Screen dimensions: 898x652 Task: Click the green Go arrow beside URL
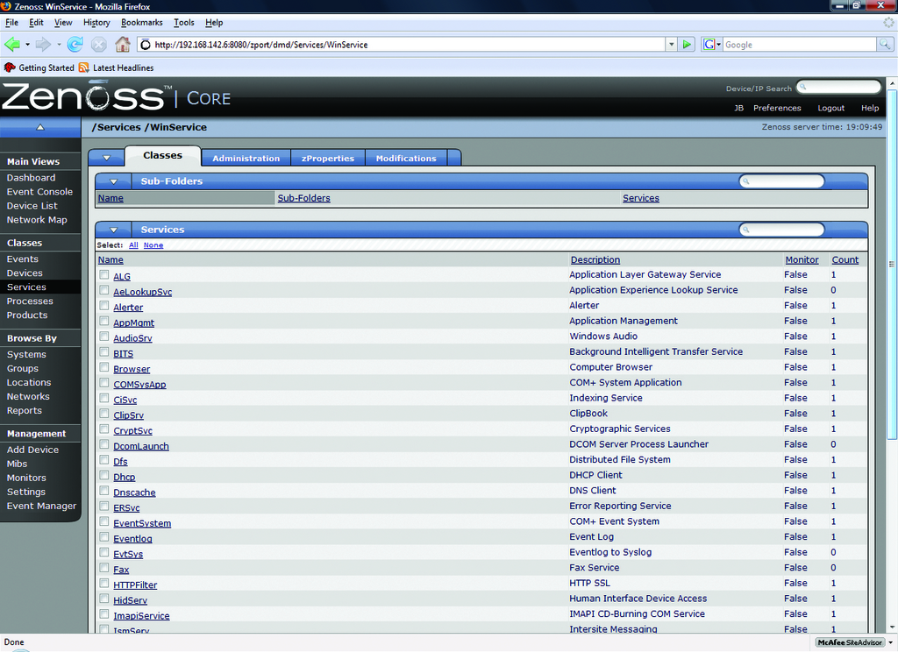coord(688,44)
